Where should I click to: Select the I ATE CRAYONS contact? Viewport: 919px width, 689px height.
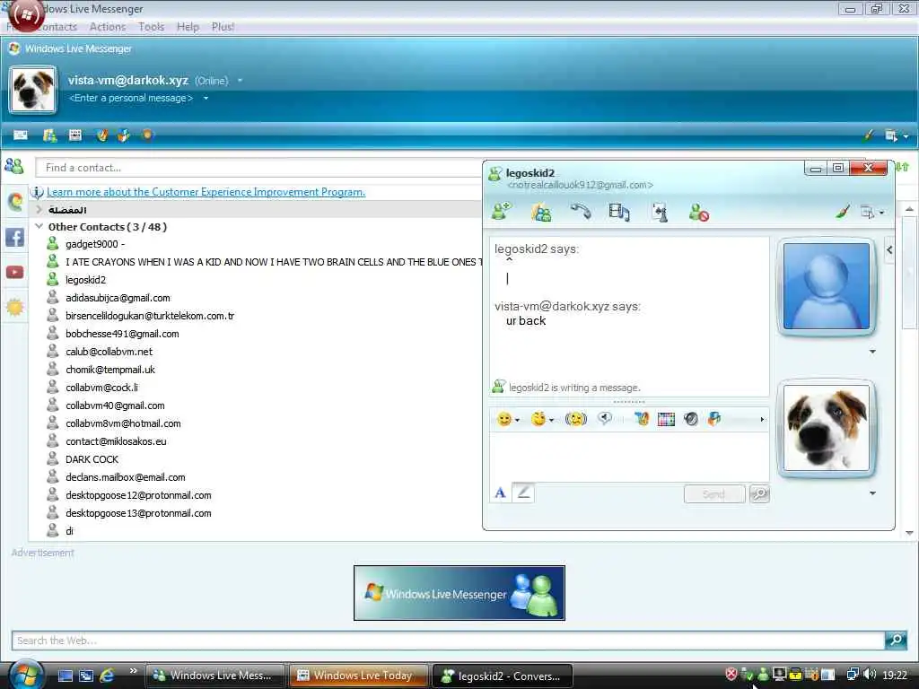[273, 262]
